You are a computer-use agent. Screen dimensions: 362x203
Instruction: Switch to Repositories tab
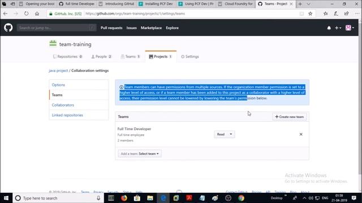coord(67,56)
